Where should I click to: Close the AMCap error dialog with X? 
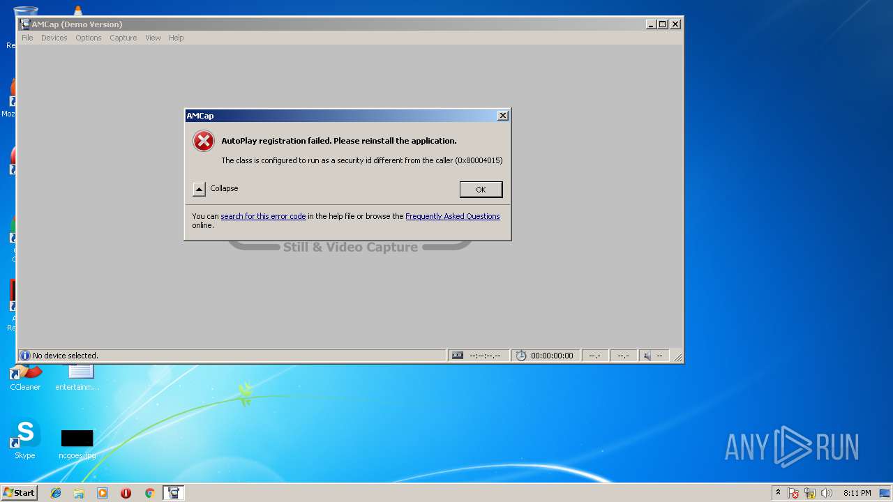[503, 116]
